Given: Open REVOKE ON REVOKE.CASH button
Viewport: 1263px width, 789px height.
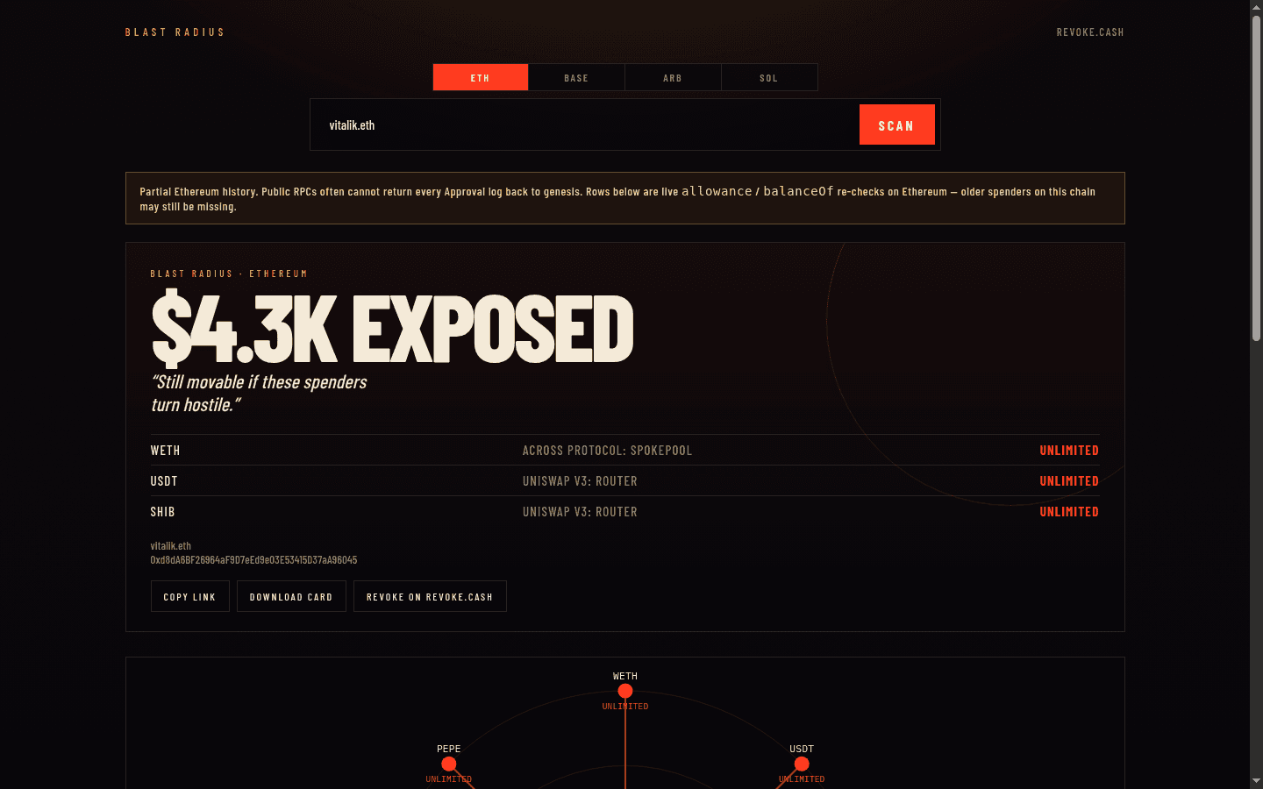Looking at the screenshot, I should pos(430,596).
